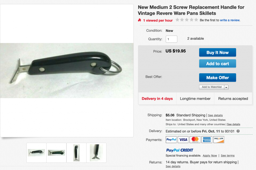Open PayPal Credit See terms link
Viewport: 256px width, 170px height.
point(227,156)
